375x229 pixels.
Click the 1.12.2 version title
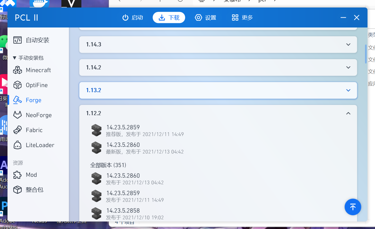[x=94, y=113]
